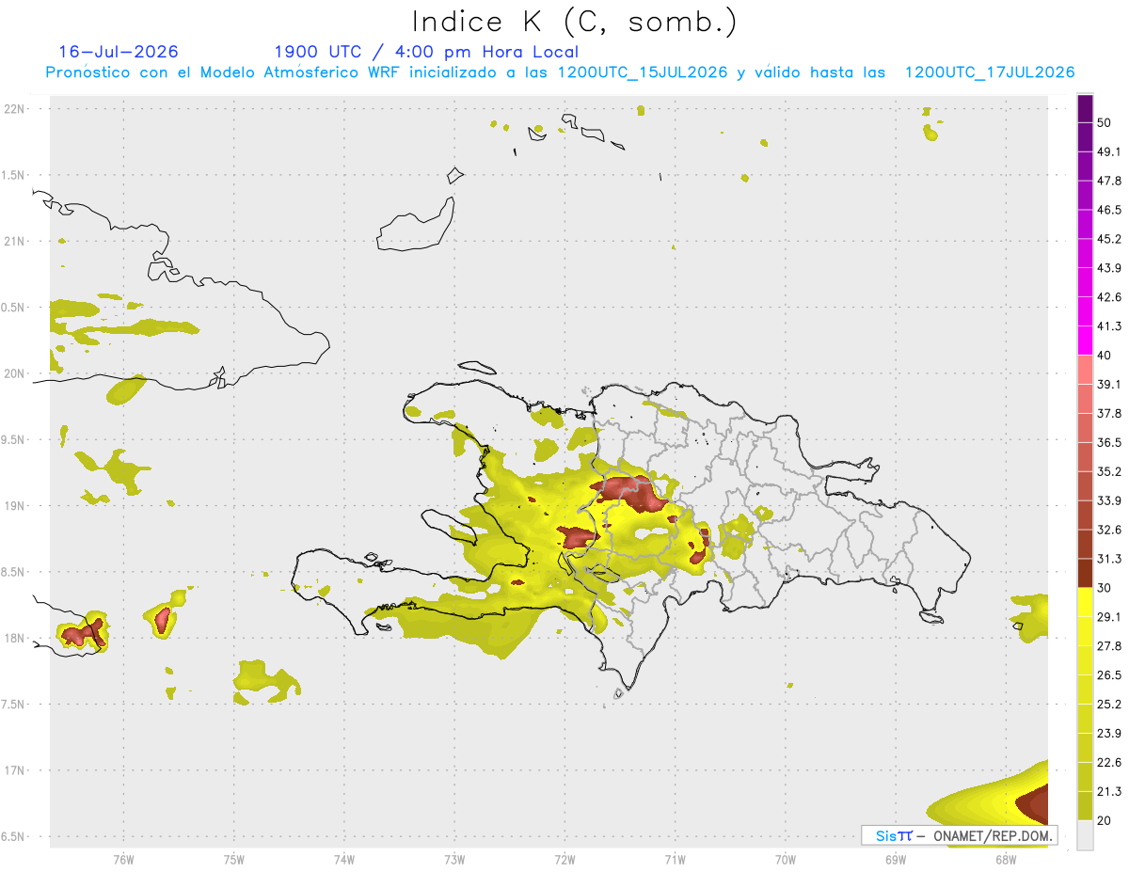Click the "25.2" colour scale label
This screenshot has height=872, width=1129.
pyautogui.click(x=1109, y=705)
